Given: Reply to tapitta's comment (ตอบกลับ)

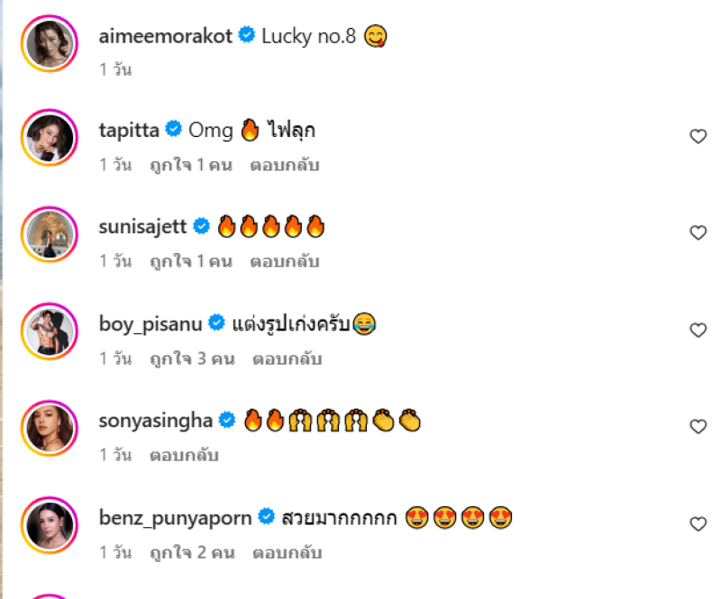Looking at the screenshot, I should 285,166.
